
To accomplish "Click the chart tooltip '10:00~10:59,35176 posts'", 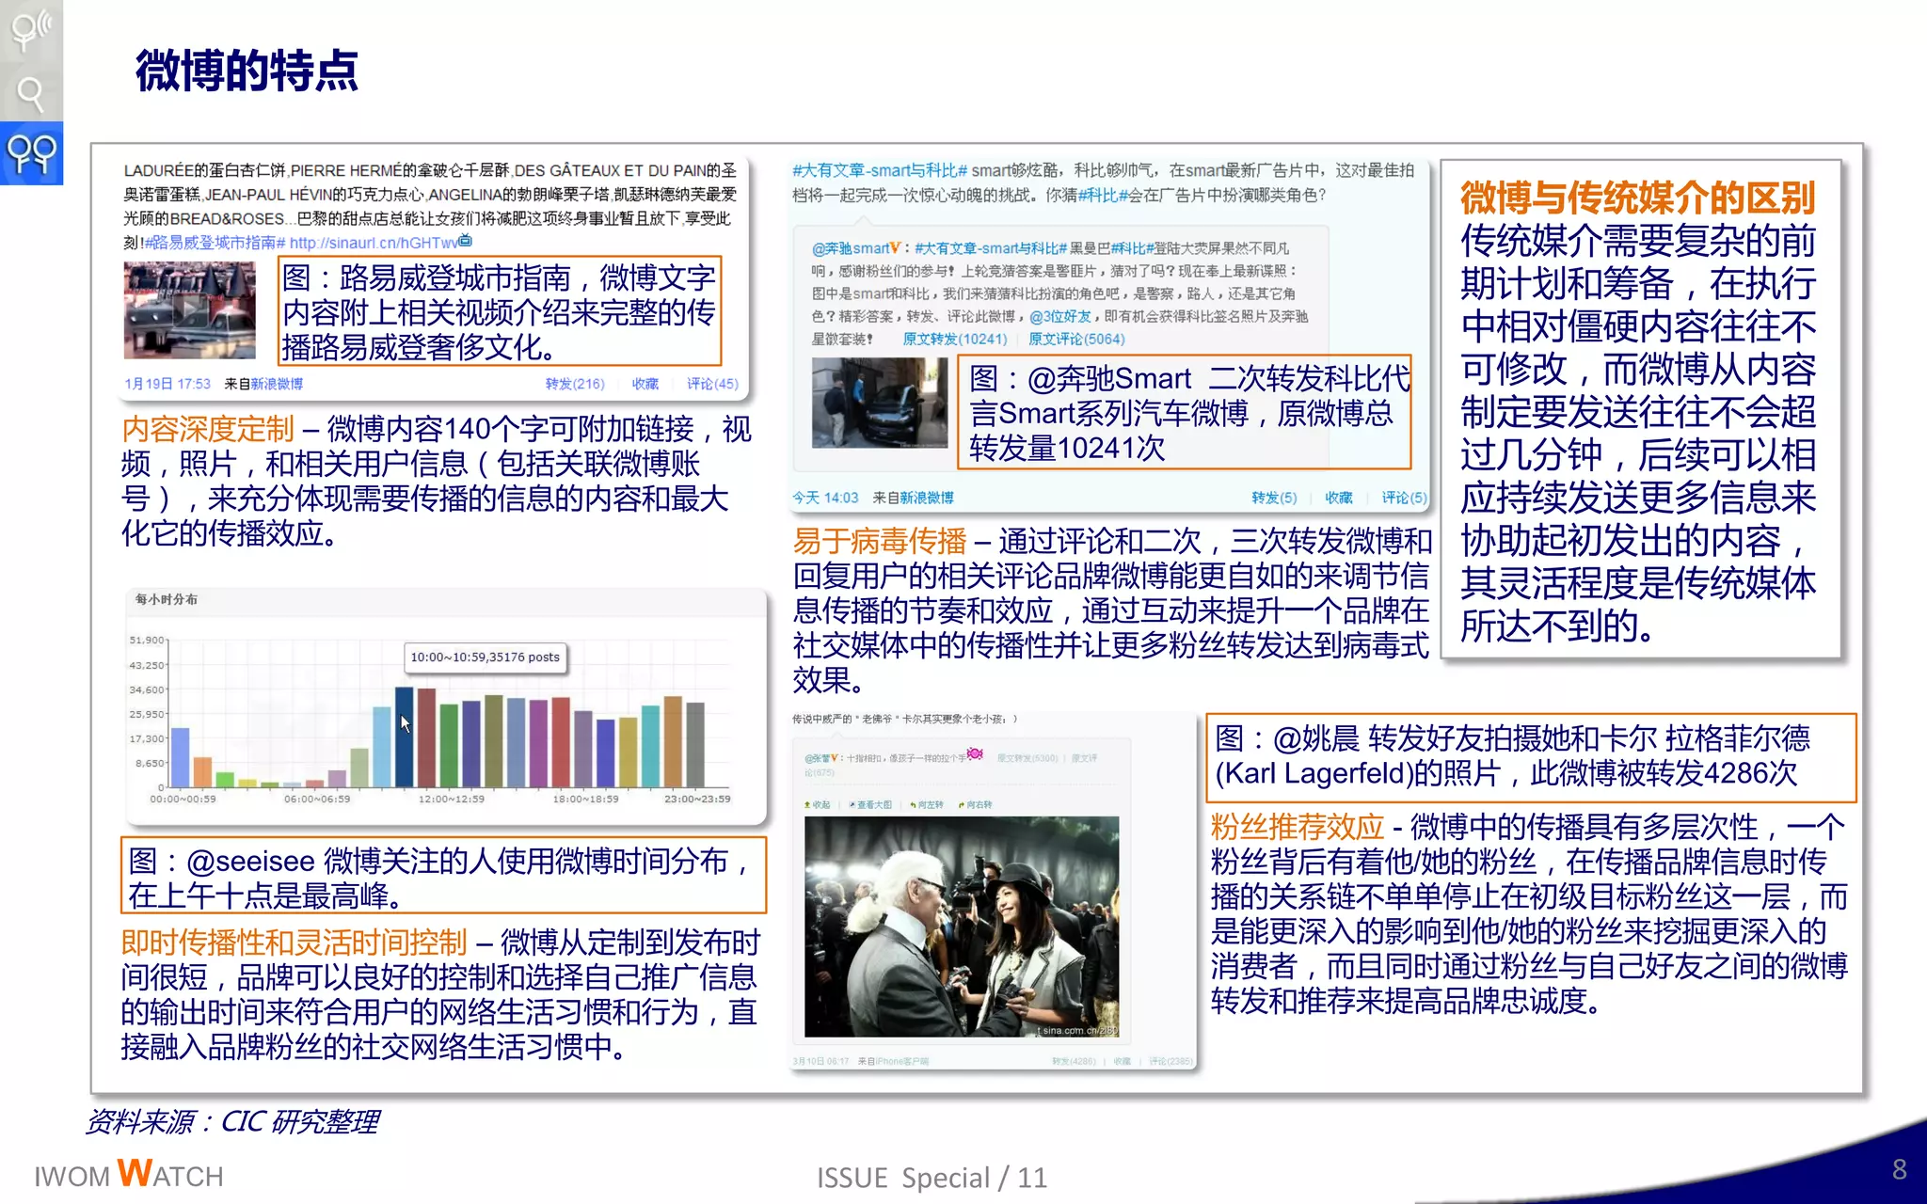I will point(485,657).
